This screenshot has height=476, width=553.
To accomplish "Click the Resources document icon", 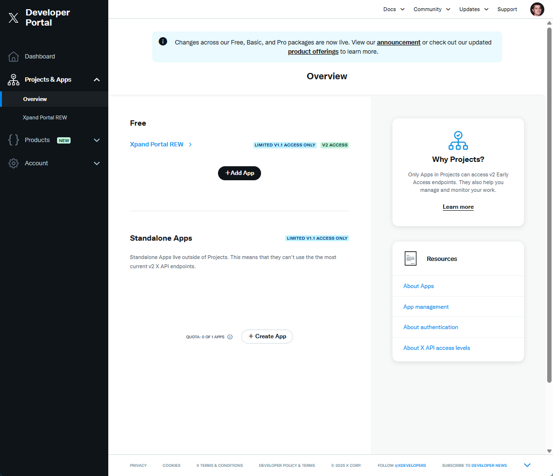I will [x=410, y=259].
